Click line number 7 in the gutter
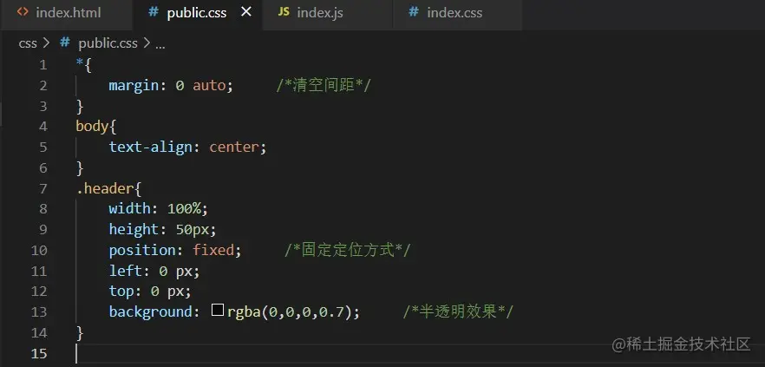Screen dimensions: 765x367 tap(43, 188)
